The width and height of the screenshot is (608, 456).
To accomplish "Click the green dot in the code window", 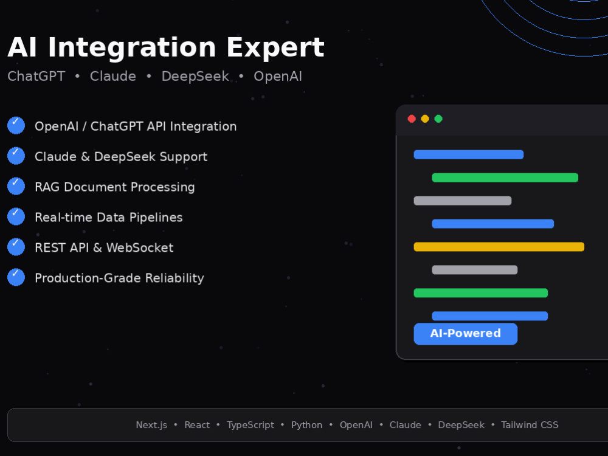I will click(x=438, y=119).
